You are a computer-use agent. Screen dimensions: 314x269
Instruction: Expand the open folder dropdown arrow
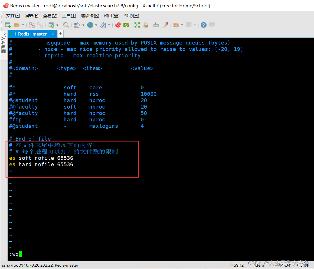(x=22, y=25)
